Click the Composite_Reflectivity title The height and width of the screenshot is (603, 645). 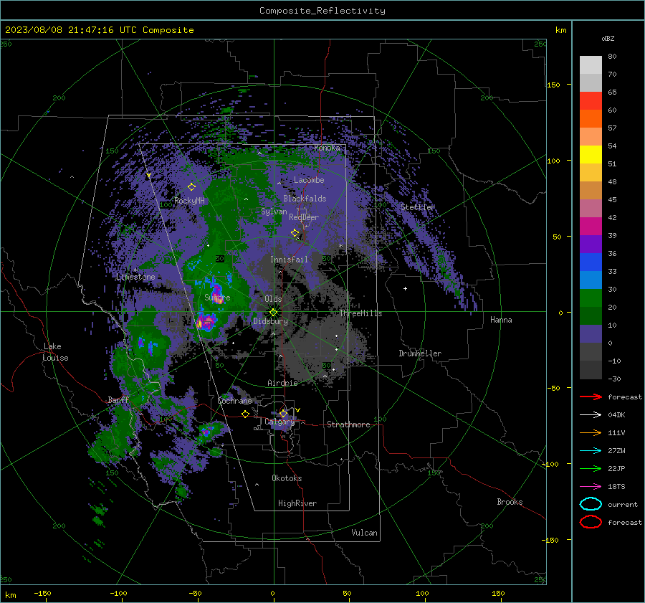pyautogui.click(x=322, y=11)
